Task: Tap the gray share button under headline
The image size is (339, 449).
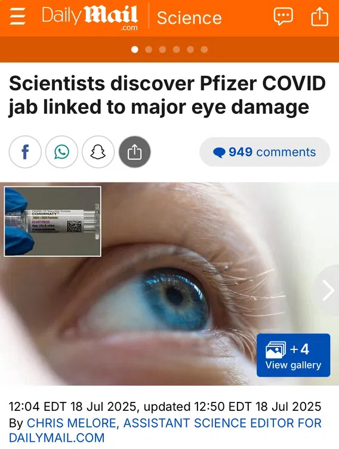Action: click(135, 152)
